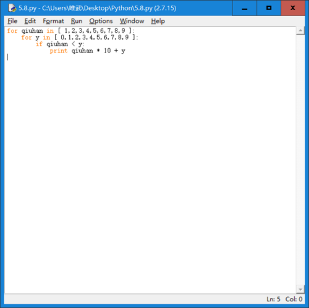The width and height of the screenshot is (309, 308).
Task: Place cursor on the print statement line
Action: click(x=88, y=51)
